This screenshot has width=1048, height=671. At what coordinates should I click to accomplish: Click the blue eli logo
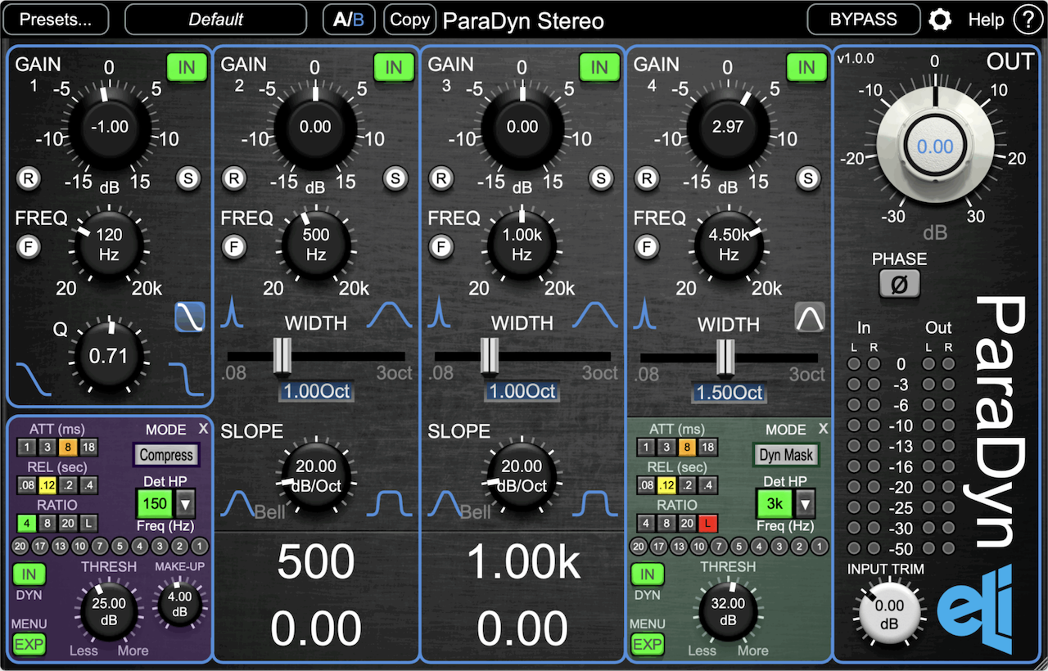[975, 611]
